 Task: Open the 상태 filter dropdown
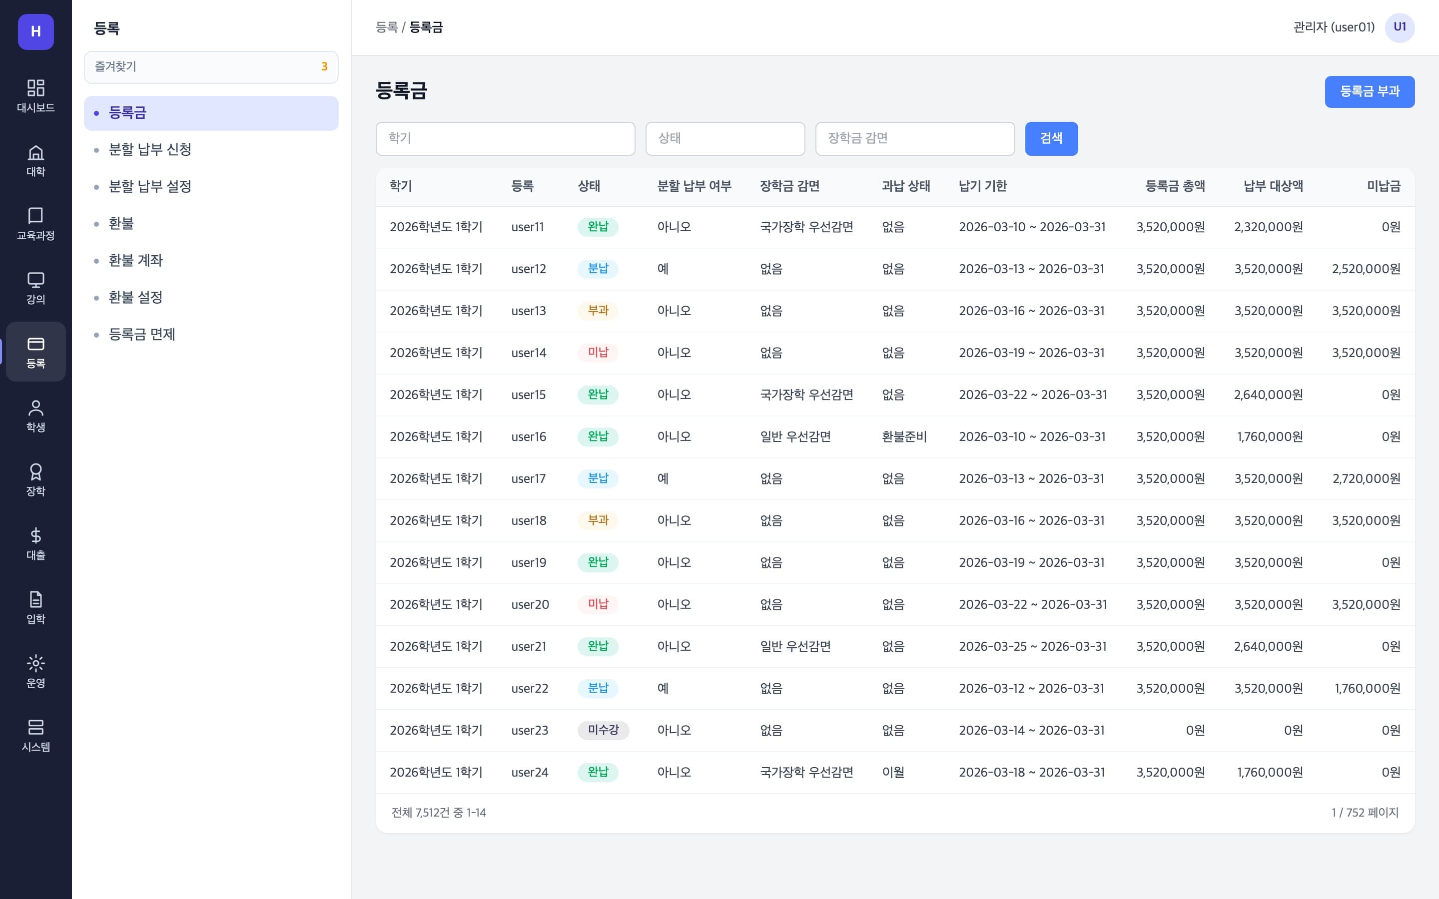pos(725,138)
